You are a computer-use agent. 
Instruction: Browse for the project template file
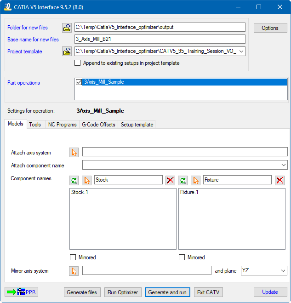(x=67, y=51)
